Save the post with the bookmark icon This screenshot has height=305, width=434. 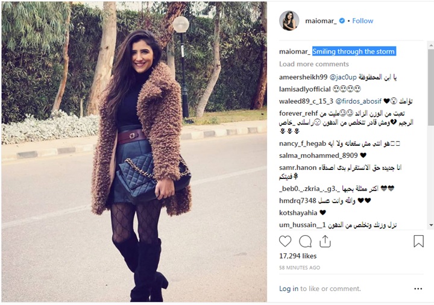point(418,241)
